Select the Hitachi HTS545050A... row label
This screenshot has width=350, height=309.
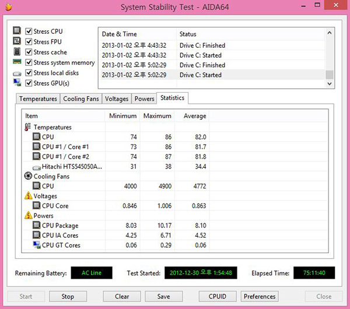72,166
